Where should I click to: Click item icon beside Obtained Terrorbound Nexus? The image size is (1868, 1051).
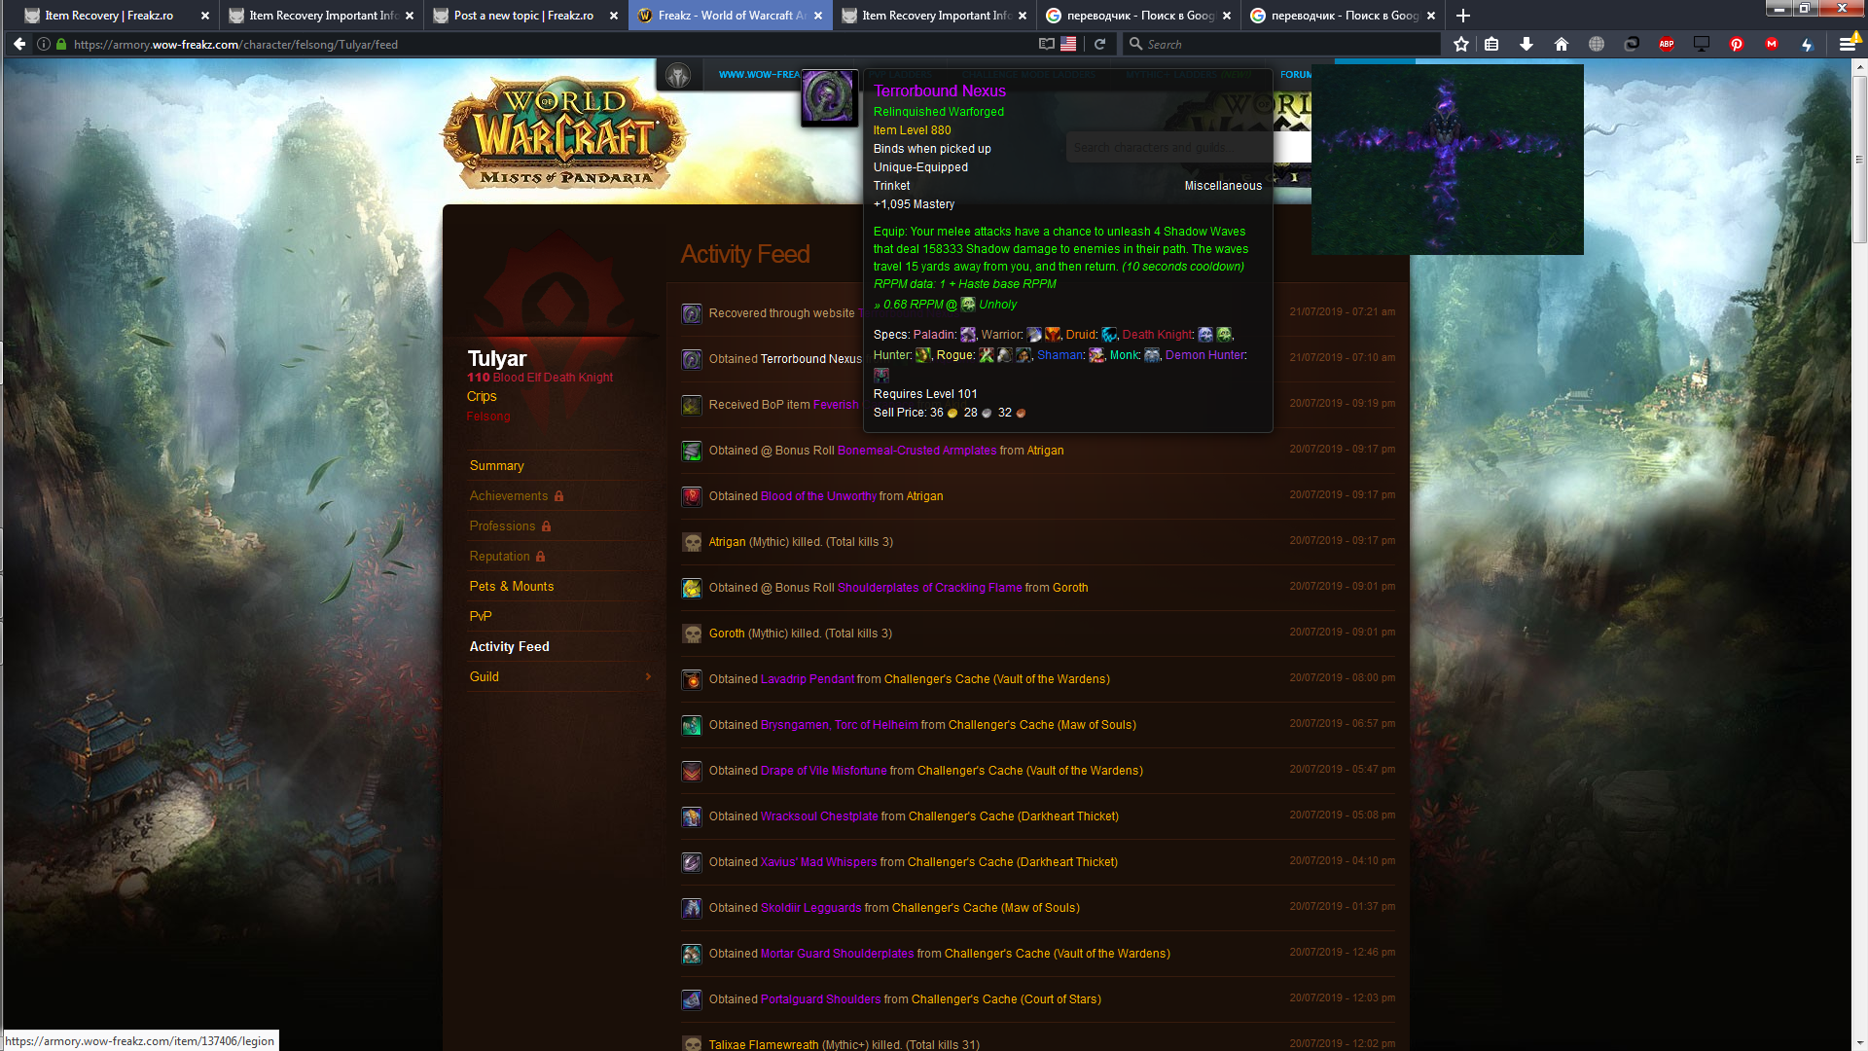(x=692, y=359)
